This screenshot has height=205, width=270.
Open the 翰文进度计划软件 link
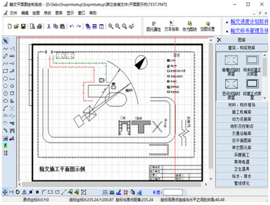click(x=249, y=22)
